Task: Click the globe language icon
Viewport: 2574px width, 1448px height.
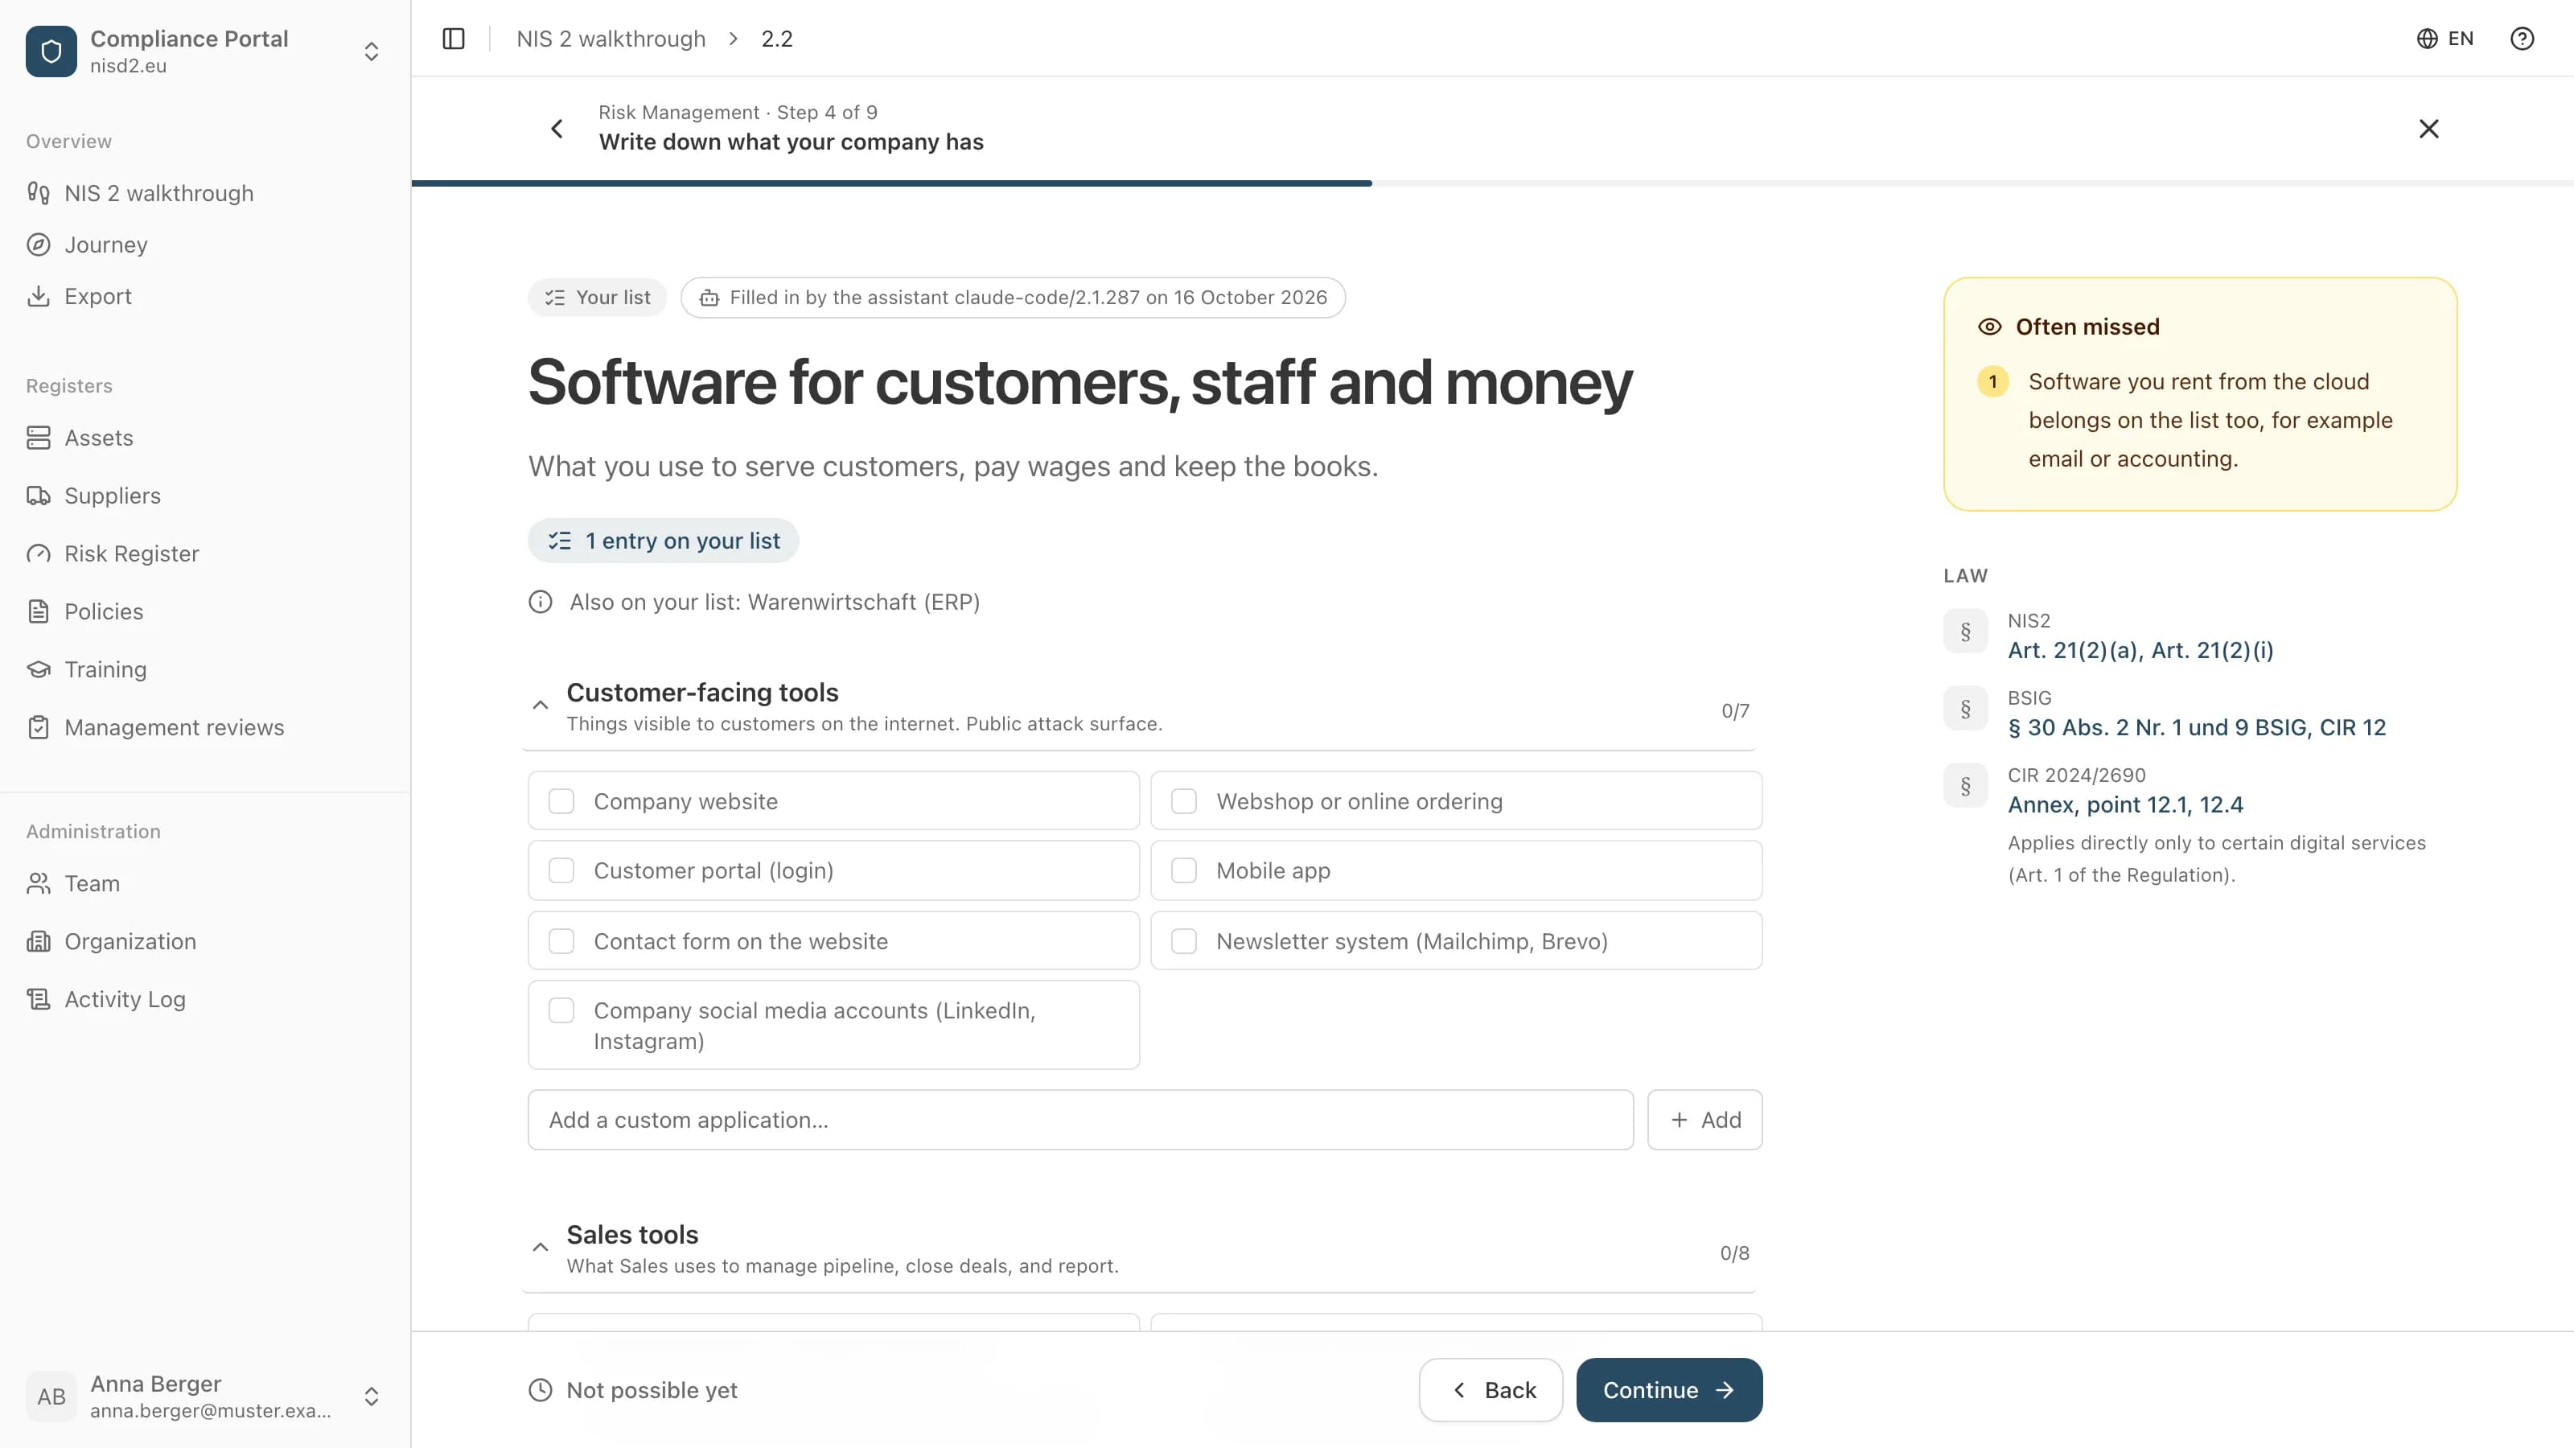Action: tap(2427, 38)
